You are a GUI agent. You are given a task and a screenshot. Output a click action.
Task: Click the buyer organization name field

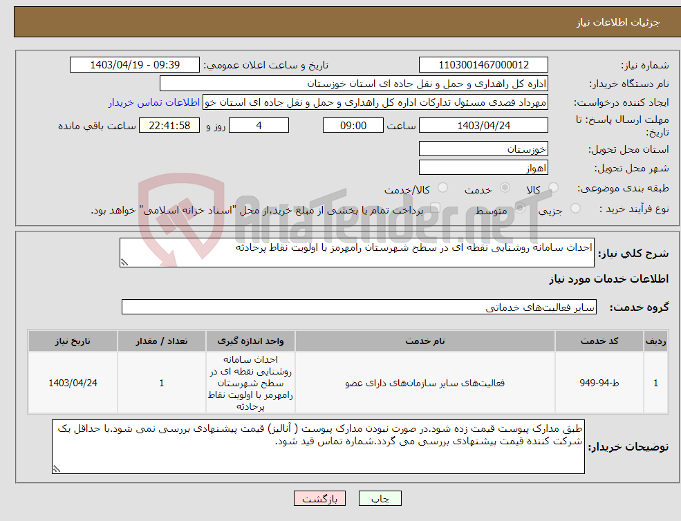click(x=354, y=84)
